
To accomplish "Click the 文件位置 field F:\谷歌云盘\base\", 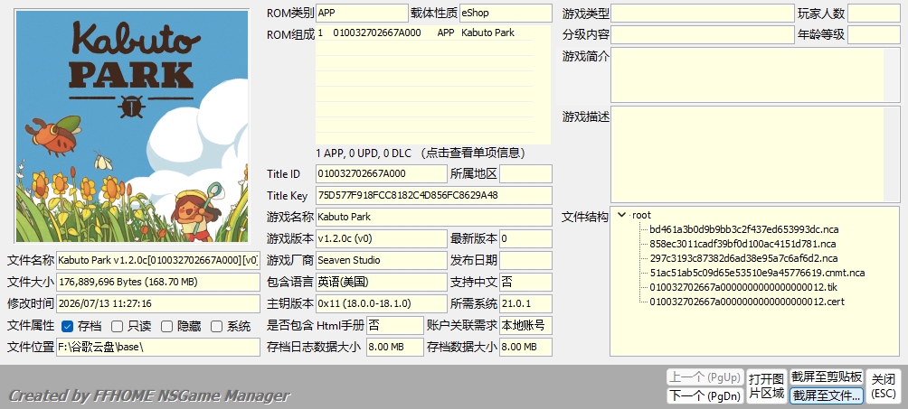I will point(158,347).
